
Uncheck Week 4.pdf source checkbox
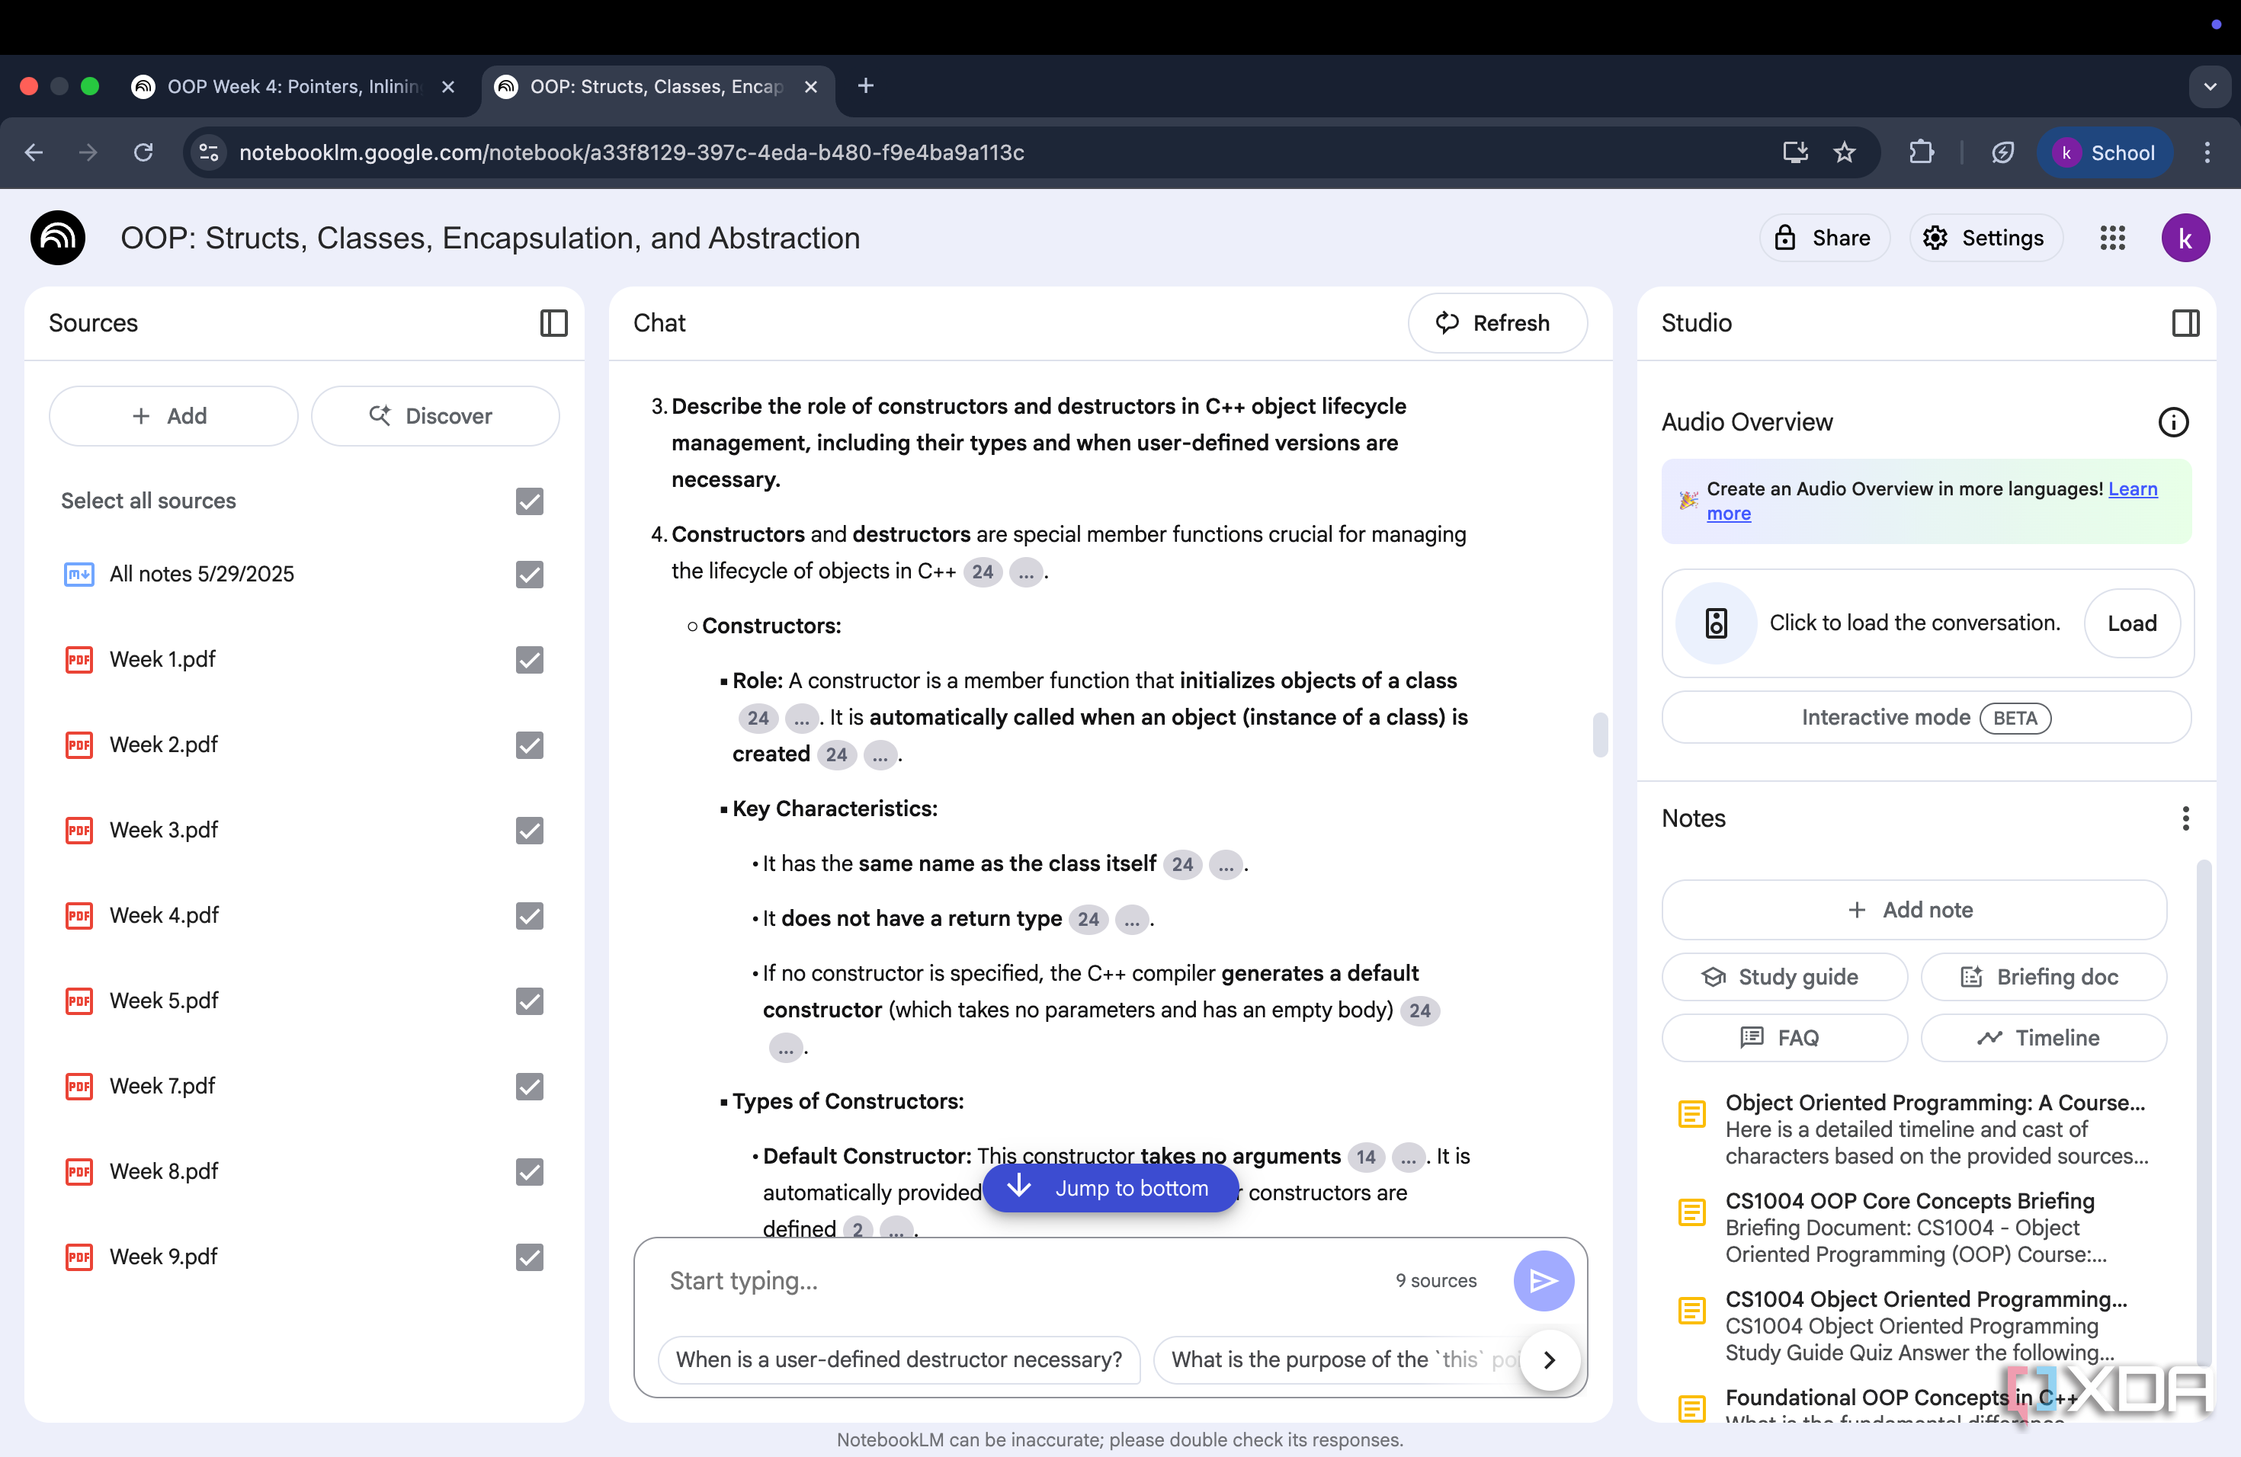click(x=529, y=916)
